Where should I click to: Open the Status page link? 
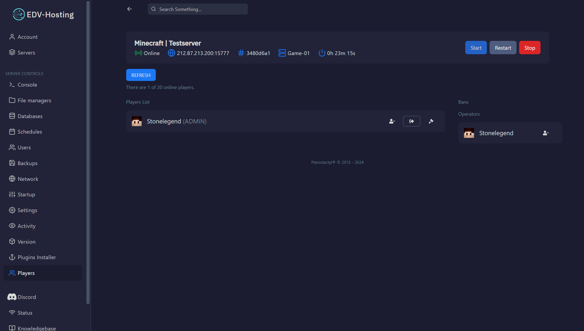click(x=43, y=313)
